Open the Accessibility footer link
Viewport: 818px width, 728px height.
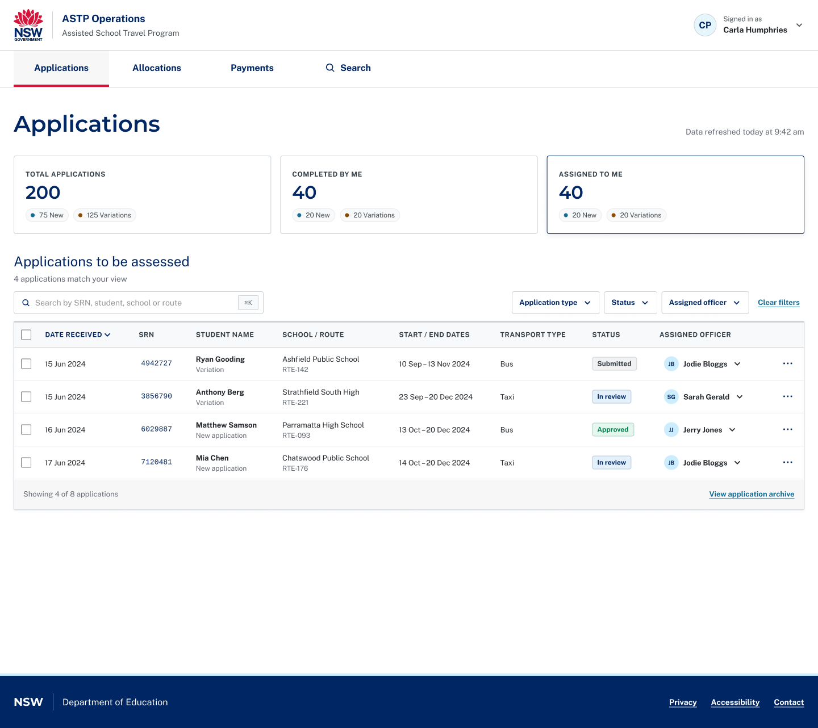pyautogui.click(x=735, y=702)
